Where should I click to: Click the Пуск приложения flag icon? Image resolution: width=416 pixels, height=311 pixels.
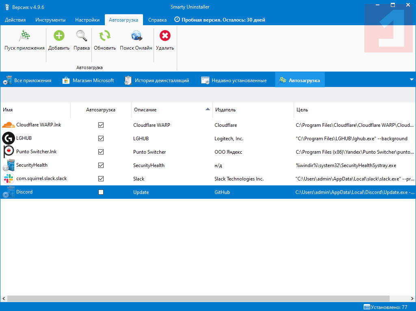point(24,36)
